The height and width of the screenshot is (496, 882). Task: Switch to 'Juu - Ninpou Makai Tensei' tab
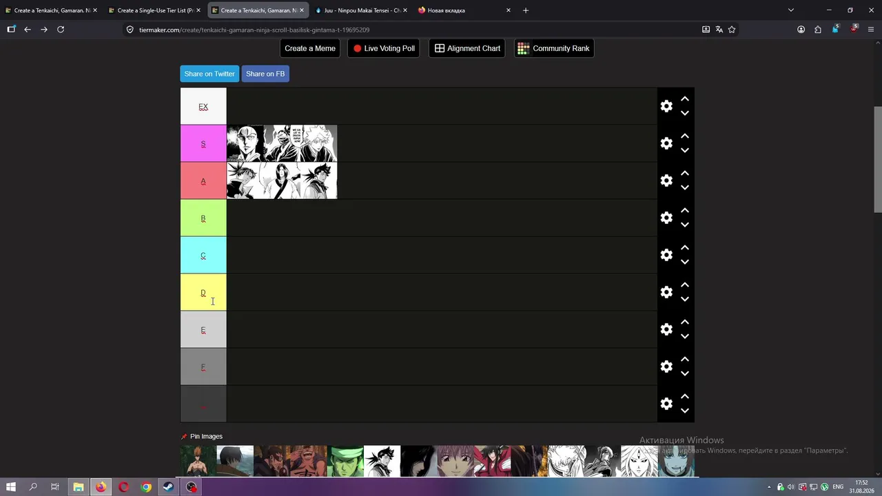[361, 10]
